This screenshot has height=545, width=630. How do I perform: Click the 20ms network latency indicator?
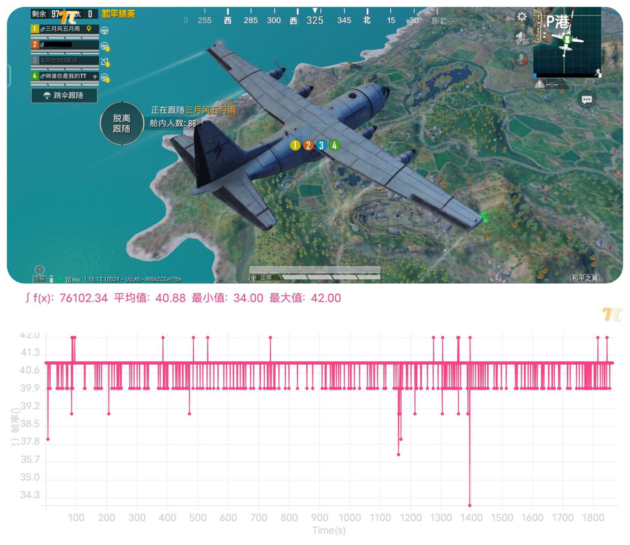pos(72,279)
